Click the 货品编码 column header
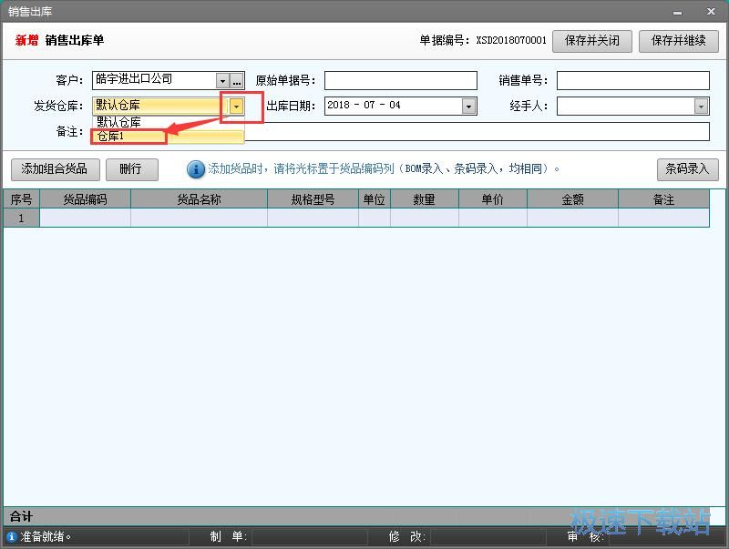 85,199
